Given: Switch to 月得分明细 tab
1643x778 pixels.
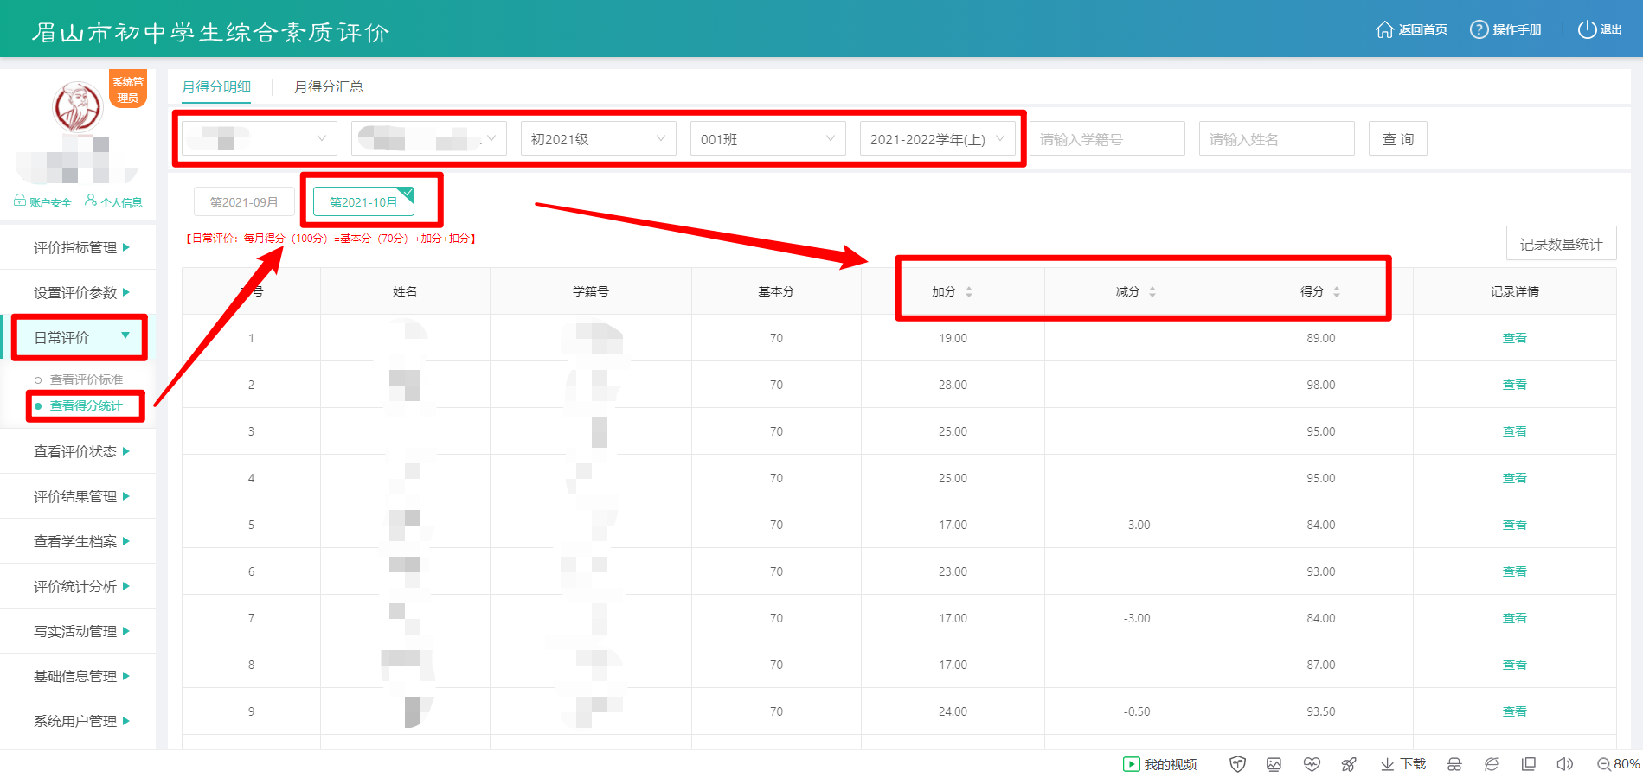Looking at the screenshot, I should 216,86.
